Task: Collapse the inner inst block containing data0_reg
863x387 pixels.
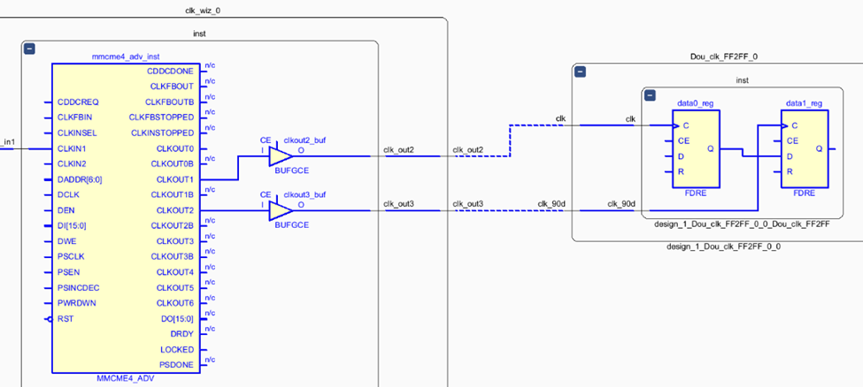Action: pos(649,95)
